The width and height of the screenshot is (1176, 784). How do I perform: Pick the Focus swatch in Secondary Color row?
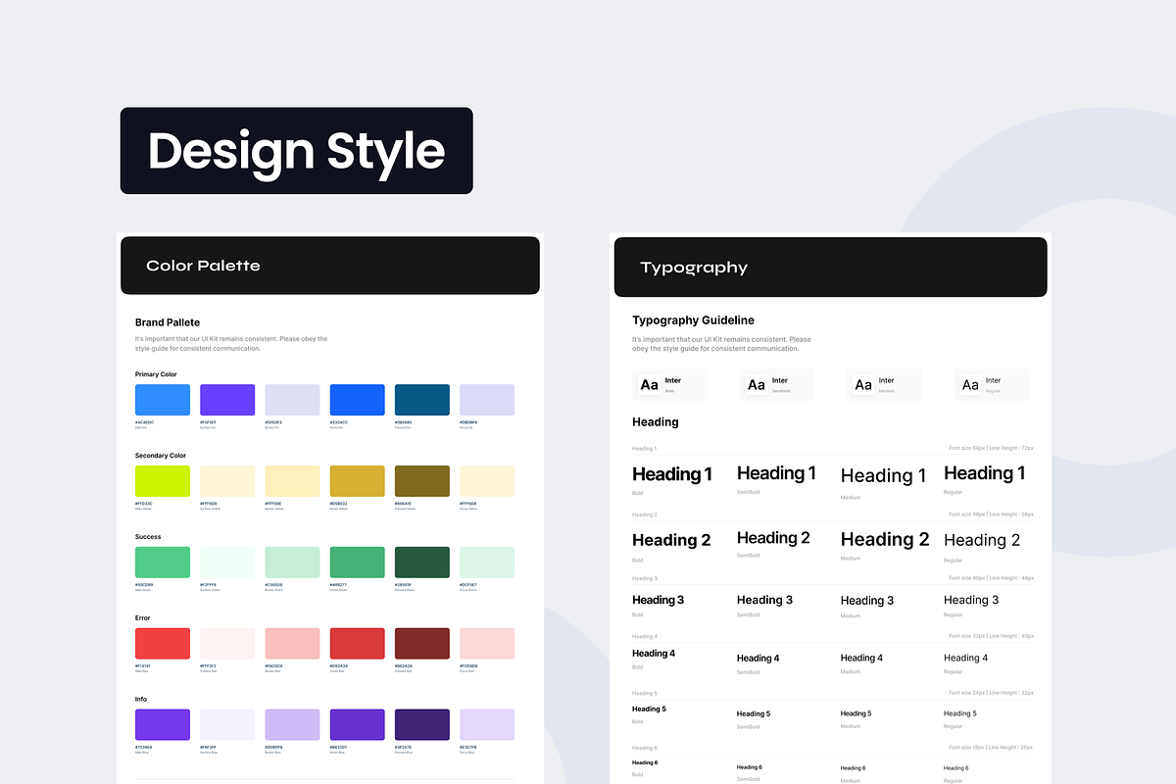pos(487,481)
